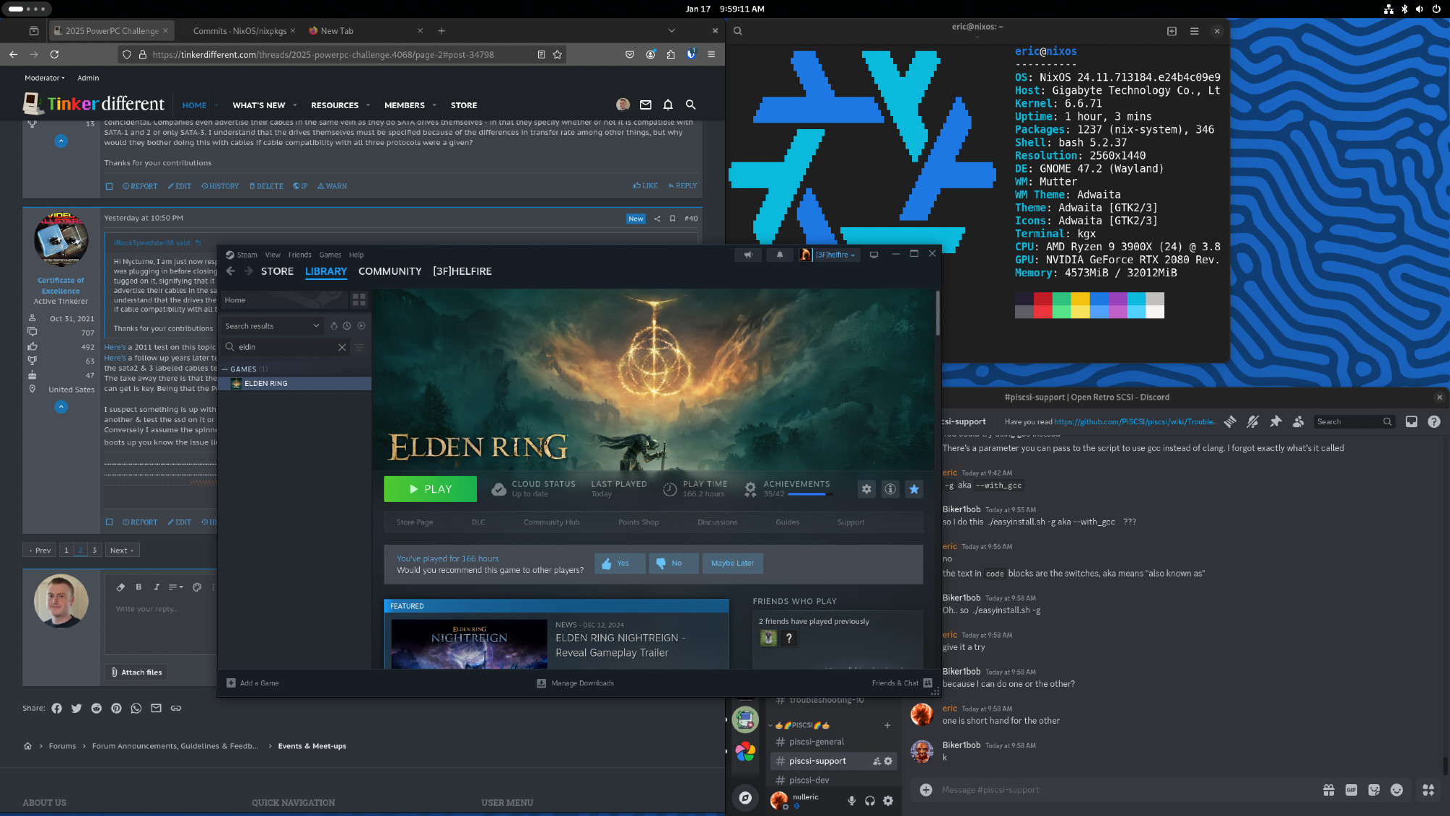Check the select-post checkbox beside Report

109,186
